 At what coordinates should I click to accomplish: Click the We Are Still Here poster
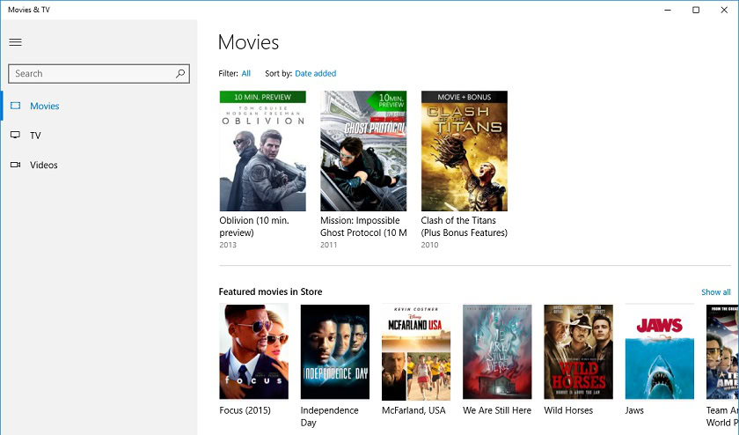496,351
